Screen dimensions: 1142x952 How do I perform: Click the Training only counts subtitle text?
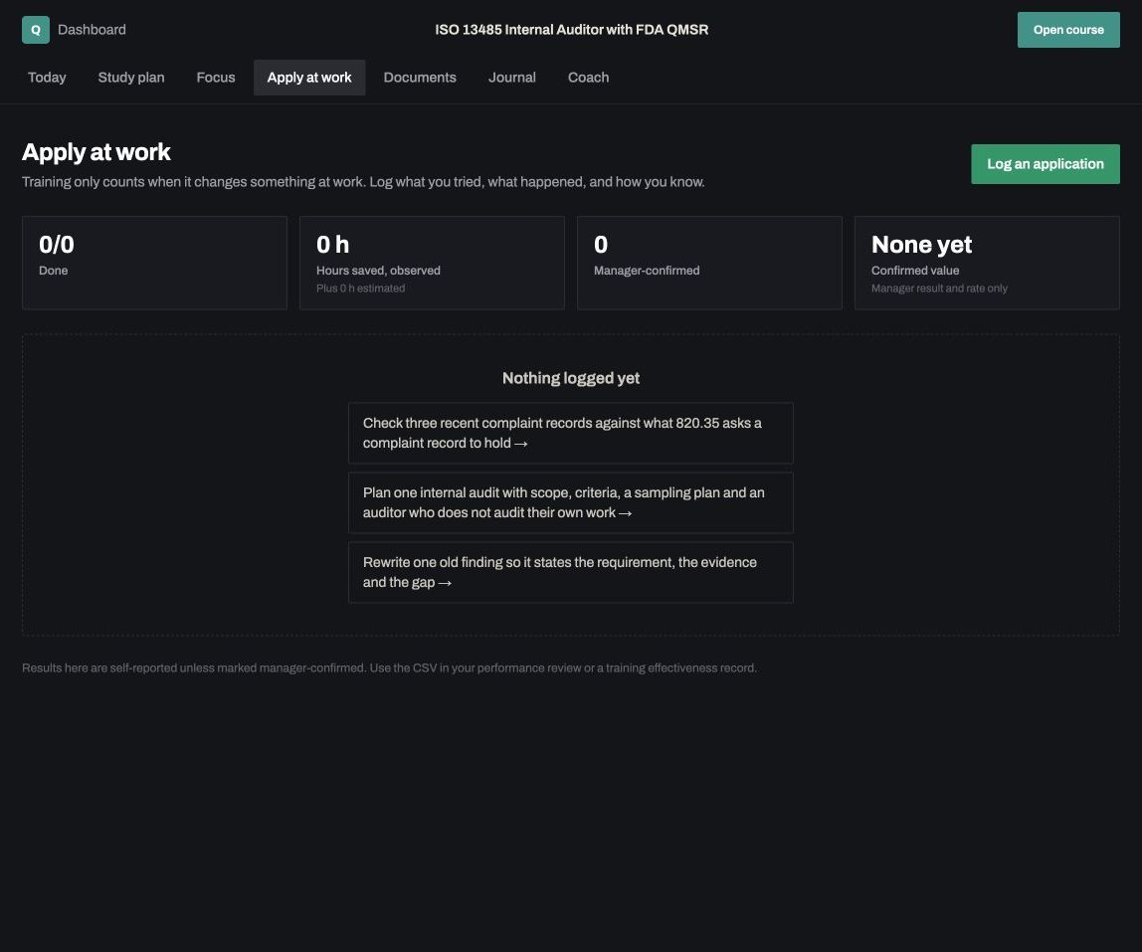coord(363,182)
